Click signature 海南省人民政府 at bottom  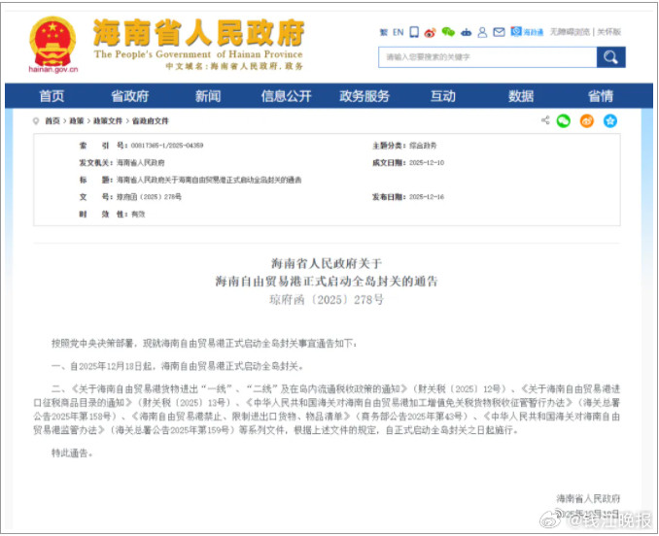588,498
